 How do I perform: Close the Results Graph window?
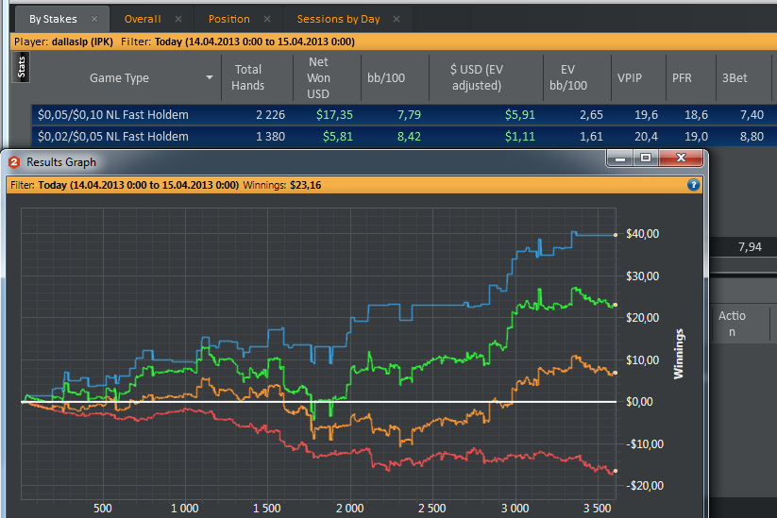(x=681, y=158)
